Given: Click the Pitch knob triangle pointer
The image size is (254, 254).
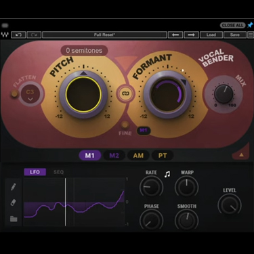Looking at the screenshot, I should tap(83, 73).
